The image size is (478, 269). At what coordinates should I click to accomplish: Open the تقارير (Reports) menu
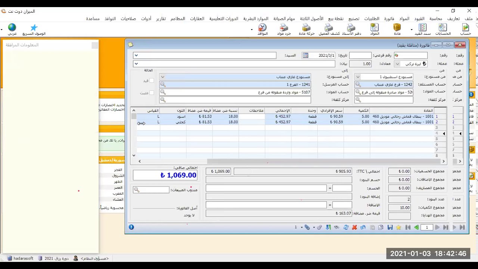pos(161,19)
